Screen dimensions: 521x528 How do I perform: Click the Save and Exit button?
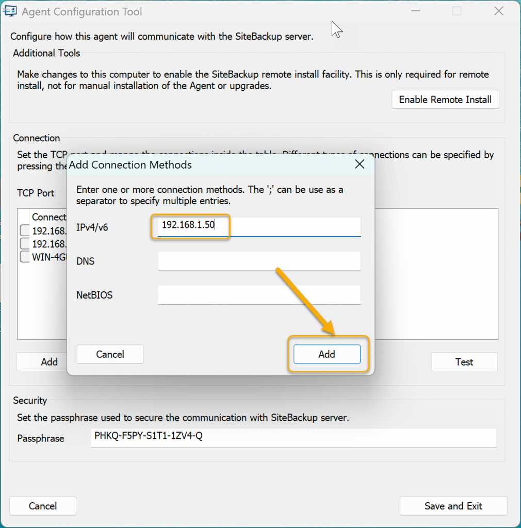tap(453, 506)
